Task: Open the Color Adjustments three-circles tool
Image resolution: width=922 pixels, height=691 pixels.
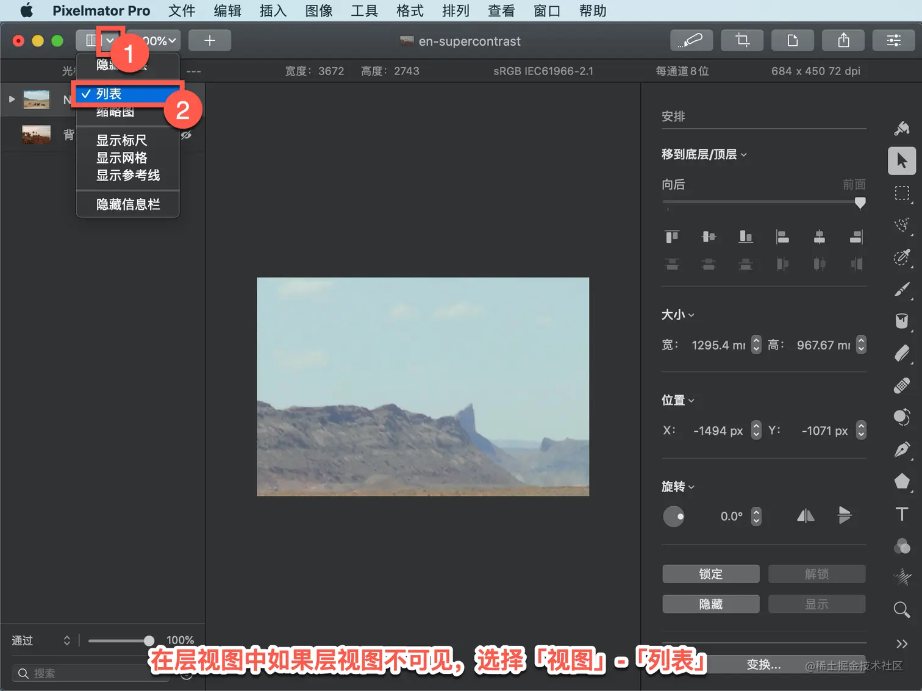Action: pyautogui.click(x=902, y=546)
